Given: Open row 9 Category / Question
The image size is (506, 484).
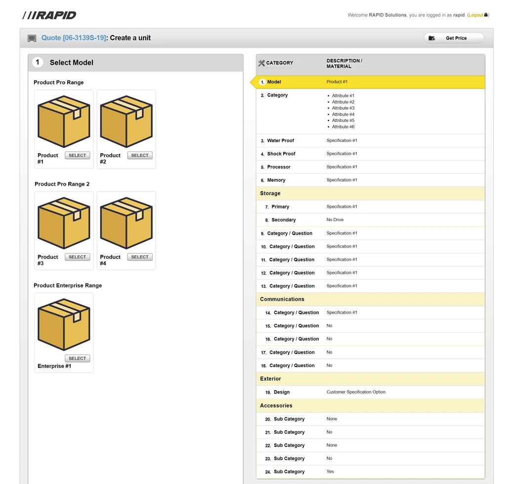Looking at the screenshot, I should (370, 233).
